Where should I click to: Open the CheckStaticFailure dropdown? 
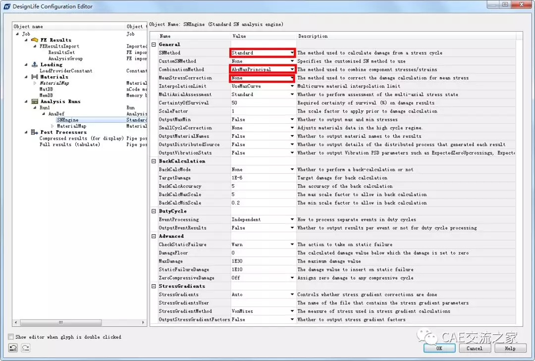tap(292, 244)
